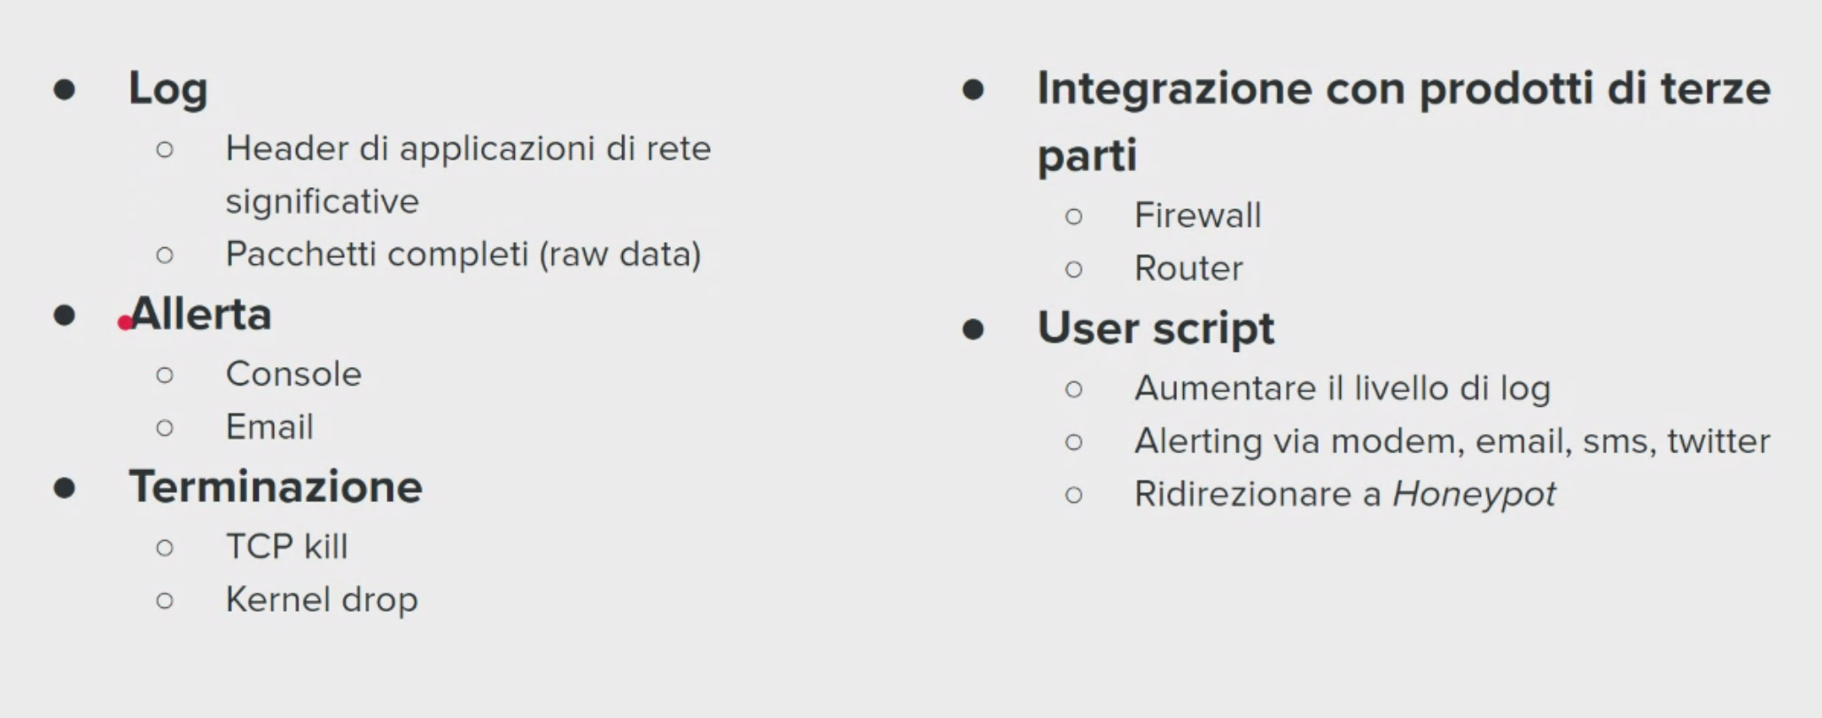
Task: Click the "Email" sub-item
Action: coord(269,427)
